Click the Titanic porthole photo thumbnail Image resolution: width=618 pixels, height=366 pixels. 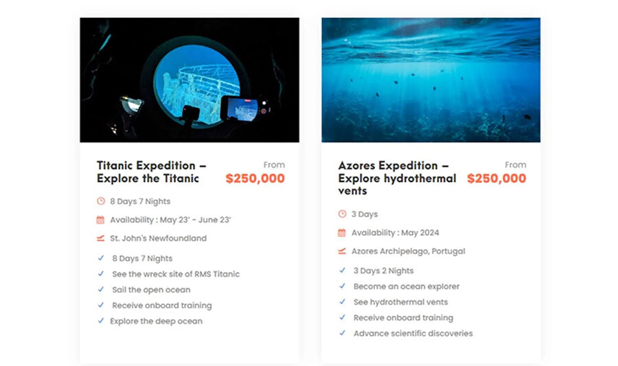190,80
